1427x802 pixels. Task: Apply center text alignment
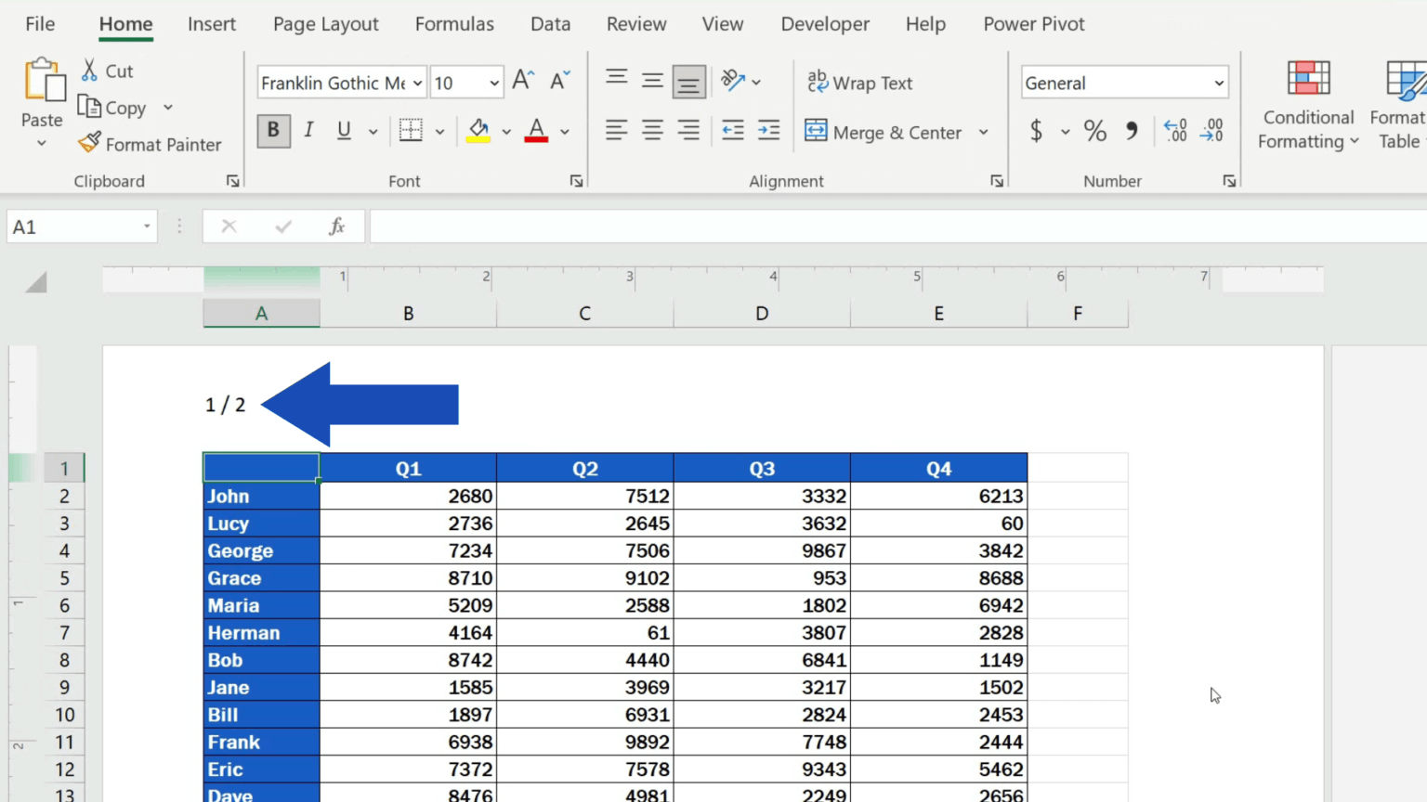(652, 130)
